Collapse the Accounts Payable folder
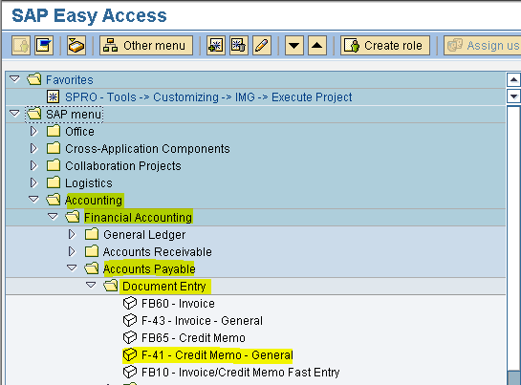Viewport: 521px width, 385px height. 72,267
